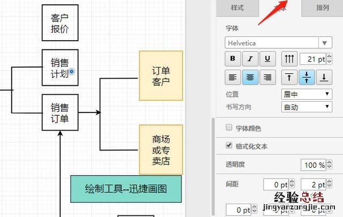Image resolution: width=343 pixels, height=217 pixels.
Task: Align text to the top
Action: [x=289, y=78]
